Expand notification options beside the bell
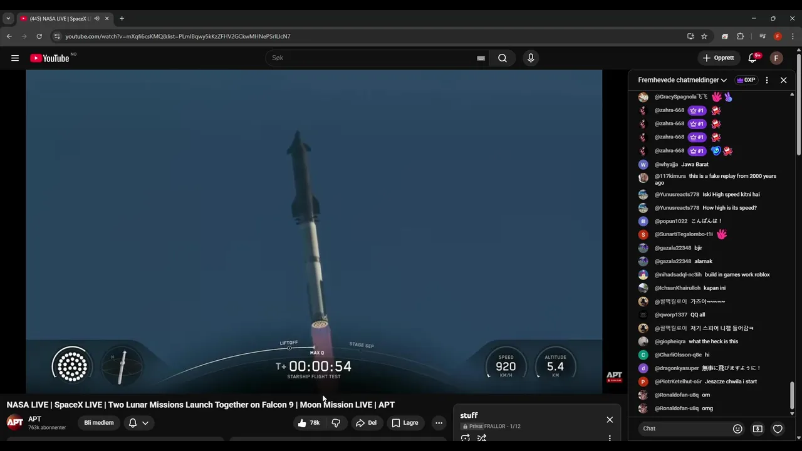This screenshot has width=802, height=451. 145,423
